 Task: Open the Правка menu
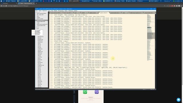(40, 11)
